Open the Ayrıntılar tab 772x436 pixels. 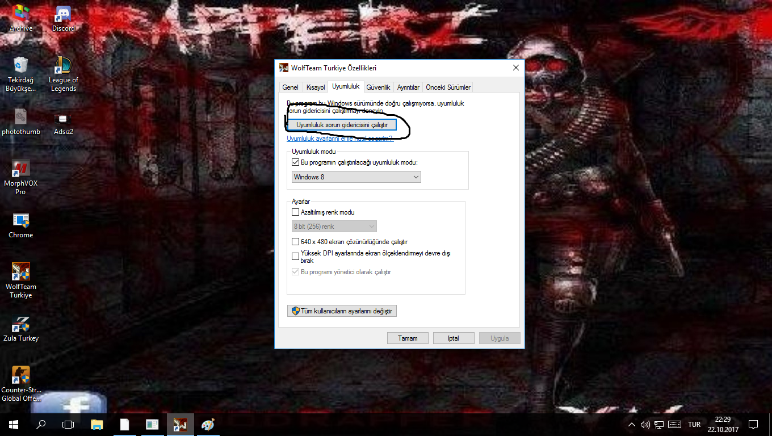408,87
